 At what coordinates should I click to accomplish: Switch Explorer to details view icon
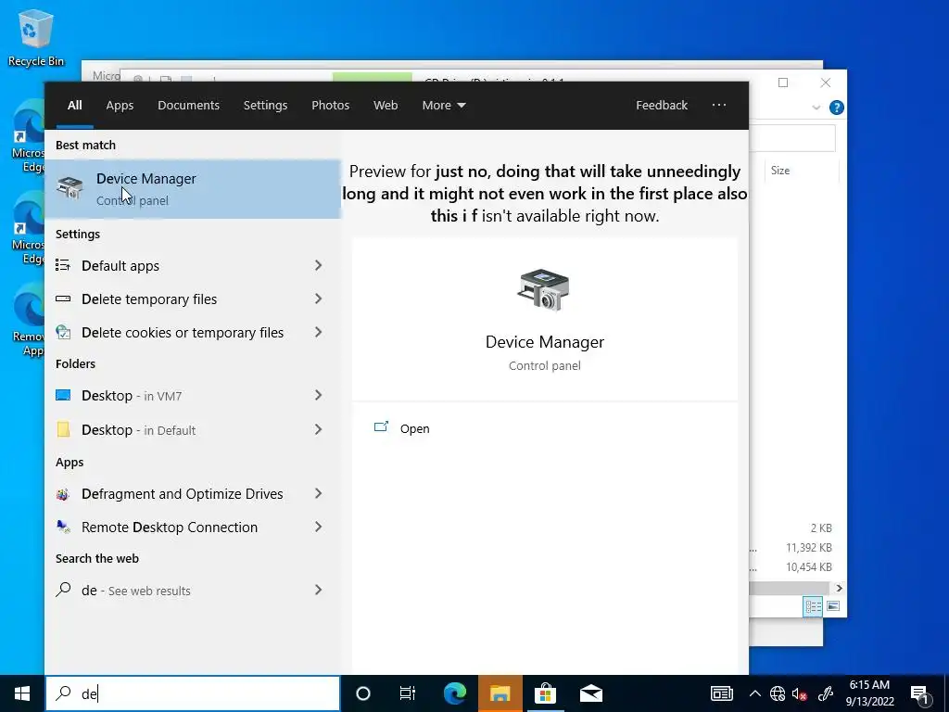(x=813, y=606)
